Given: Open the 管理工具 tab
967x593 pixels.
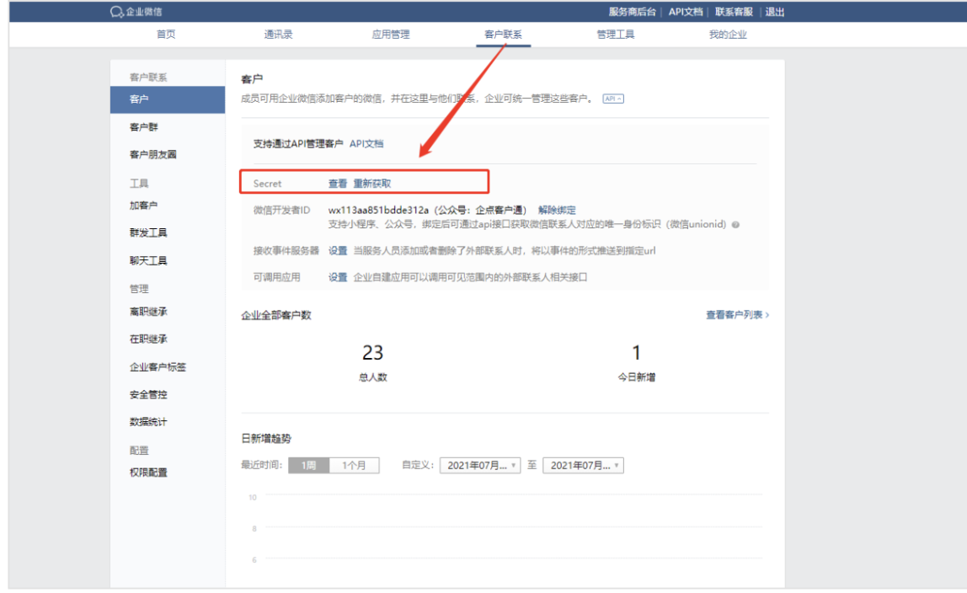Looking at the screenshot, I should 616,35.
